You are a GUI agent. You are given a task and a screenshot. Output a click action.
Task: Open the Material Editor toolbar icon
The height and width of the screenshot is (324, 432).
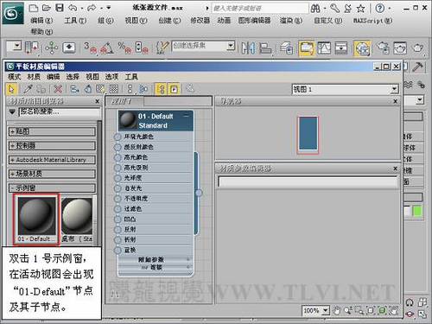pos(362,48)
